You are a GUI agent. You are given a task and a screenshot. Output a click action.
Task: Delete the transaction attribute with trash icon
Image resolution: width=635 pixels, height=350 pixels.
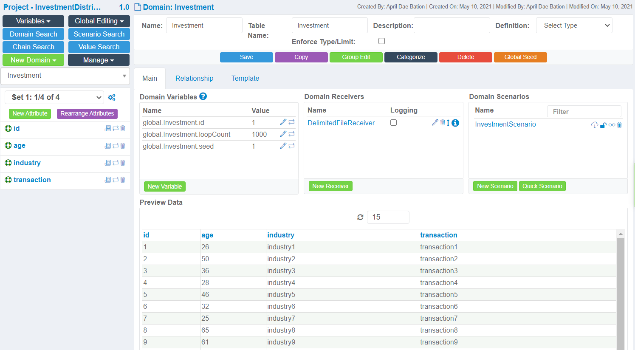[123, 180]
